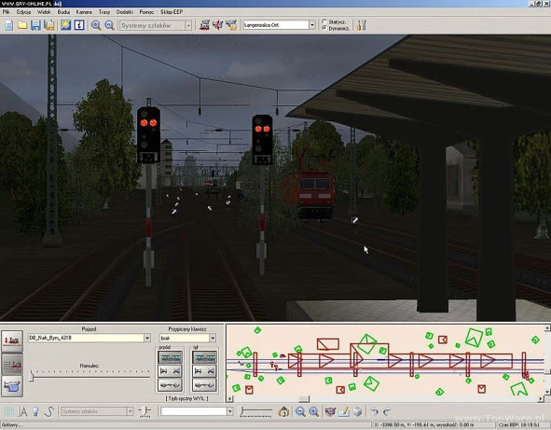The image size is (551, 430).
Task: Click the map horizontal scrollbar thumb
Action: (304, 398)
